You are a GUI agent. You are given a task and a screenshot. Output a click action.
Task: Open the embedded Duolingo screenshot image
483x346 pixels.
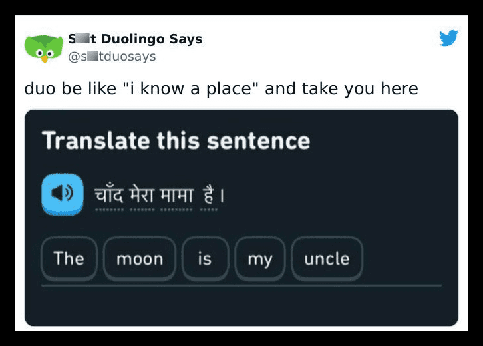(241, 218)
